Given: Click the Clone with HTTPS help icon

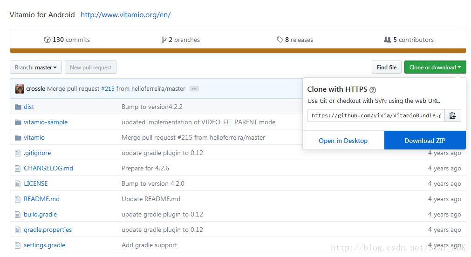Looking at the screenshot, I should click(x=373, y=90).
